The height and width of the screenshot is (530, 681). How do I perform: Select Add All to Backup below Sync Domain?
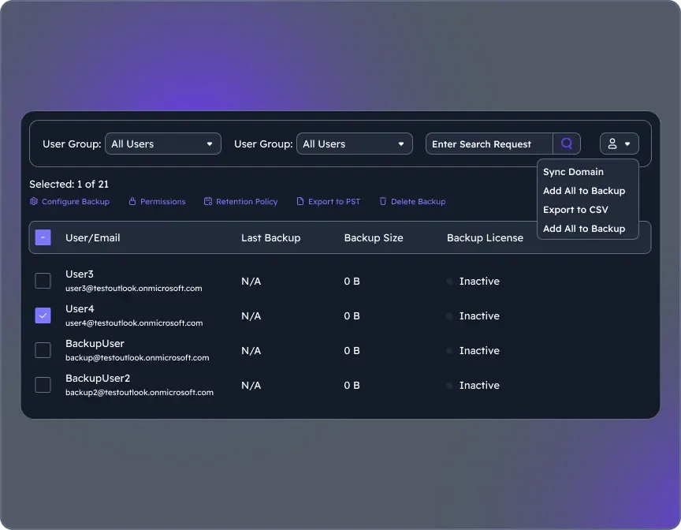click(583, 191)
